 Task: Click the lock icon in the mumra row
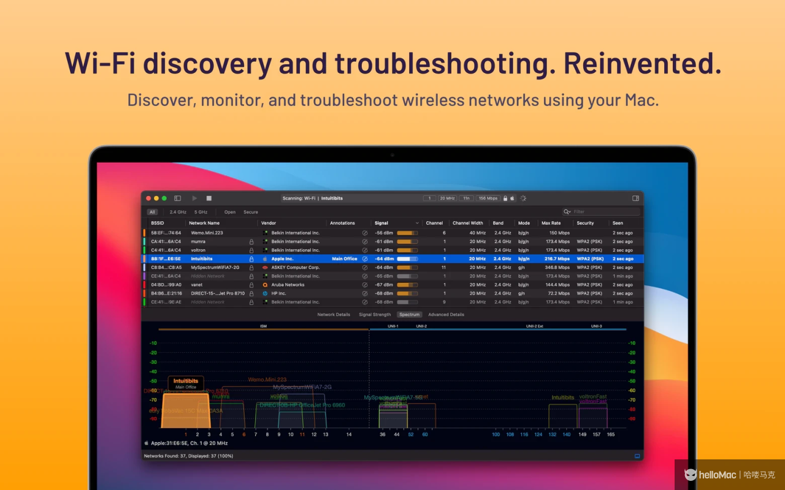point(251,241)
